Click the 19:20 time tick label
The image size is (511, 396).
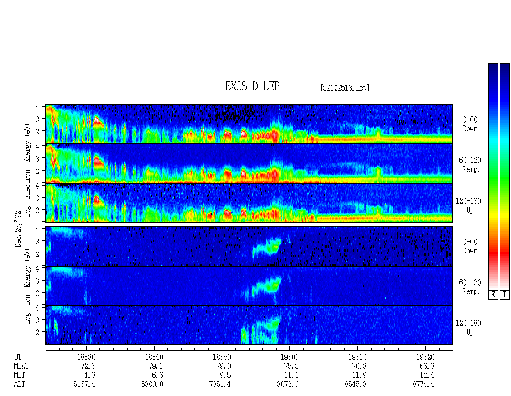(425, 357)
